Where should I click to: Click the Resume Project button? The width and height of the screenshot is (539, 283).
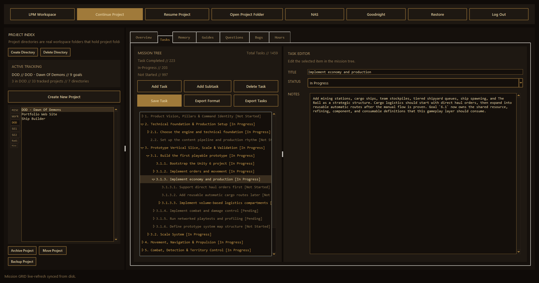177,14
